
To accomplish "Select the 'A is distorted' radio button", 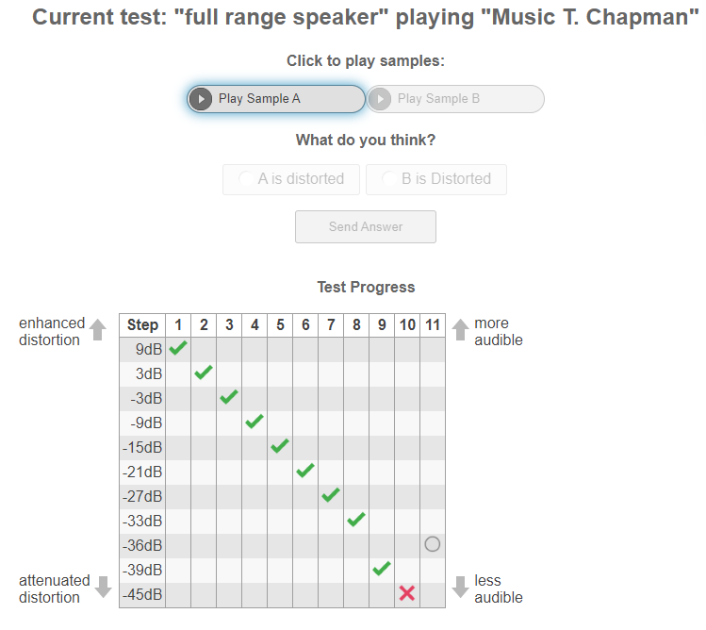I will pos(246,179).
